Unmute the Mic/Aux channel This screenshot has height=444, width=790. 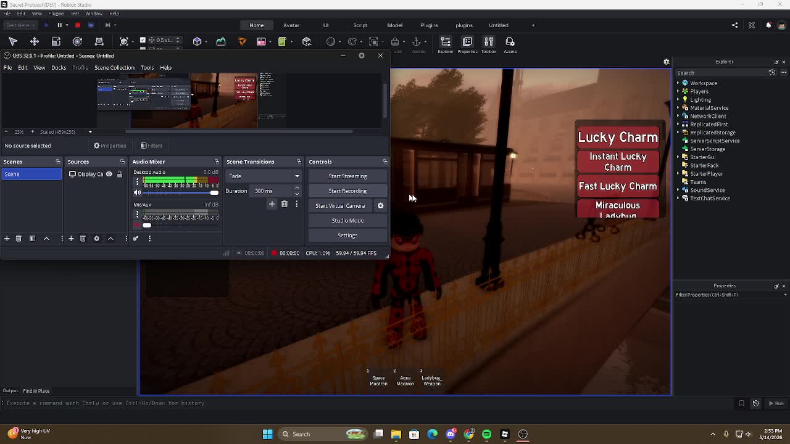pos(137,225)
